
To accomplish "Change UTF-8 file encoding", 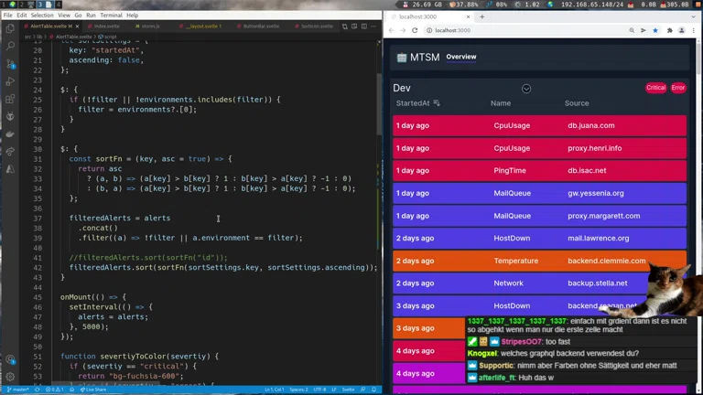I will coord(319,390).
